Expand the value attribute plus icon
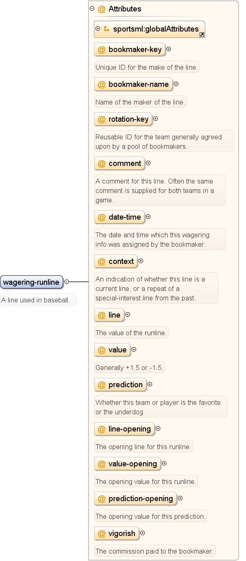 [134, 350]
